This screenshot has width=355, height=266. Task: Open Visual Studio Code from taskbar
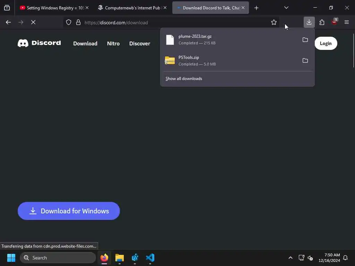(150, 258)
